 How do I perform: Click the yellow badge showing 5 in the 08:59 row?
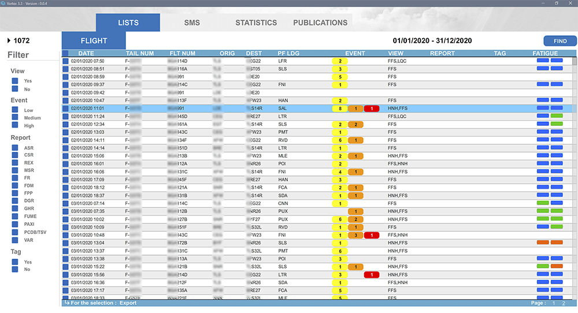[340, 77]
